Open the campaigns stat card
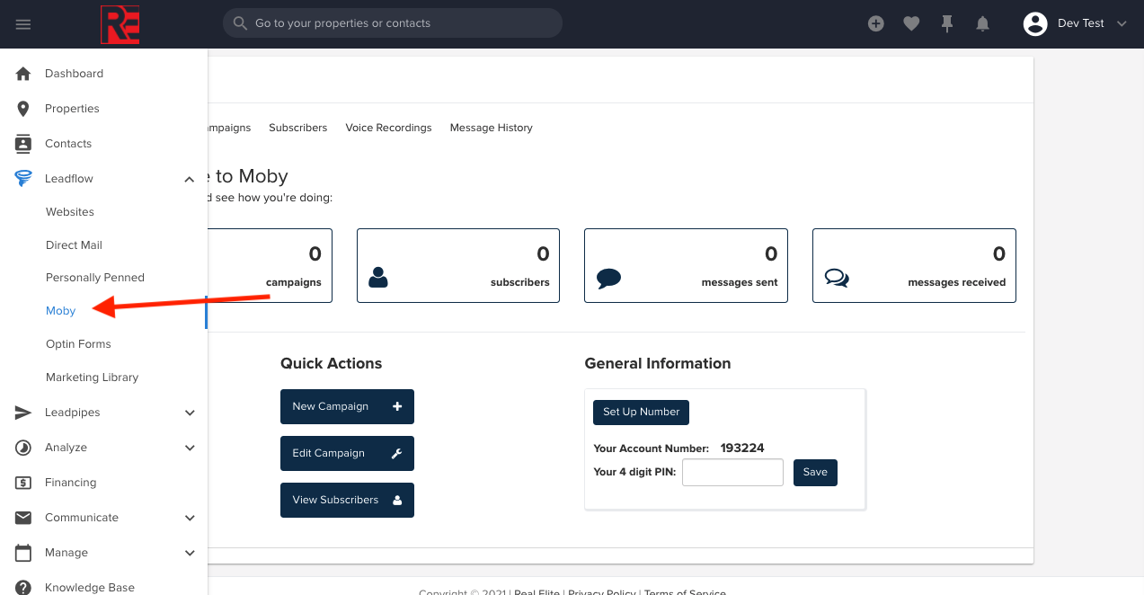 pyautogui.click(x=270, y=265)
